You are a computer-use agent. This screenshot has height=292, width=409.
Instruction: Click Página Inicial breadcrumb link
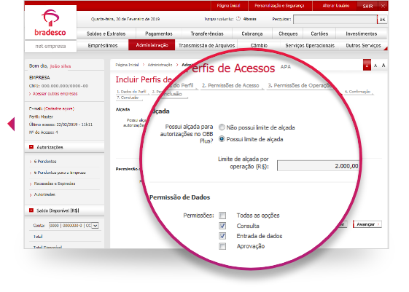click(127, 65)
